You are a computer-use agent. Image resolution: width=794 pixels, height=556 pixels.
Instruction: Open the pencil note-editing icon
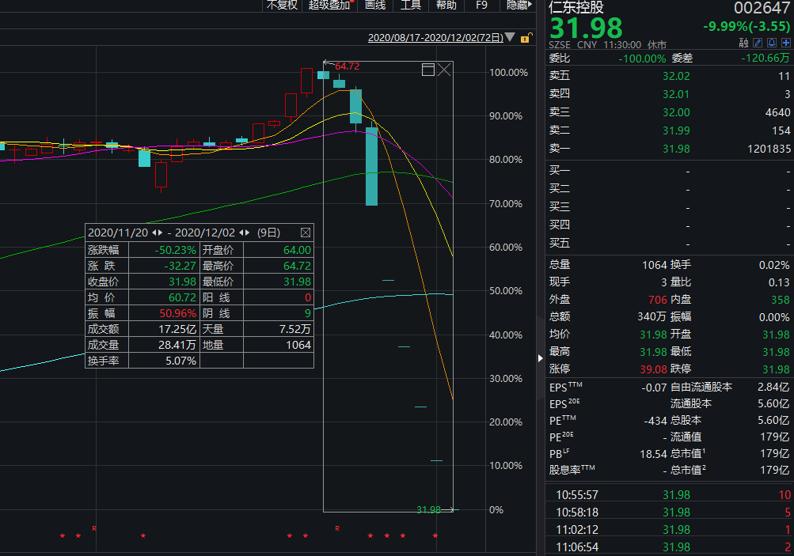pyautogui.click(x=758, y=43)
